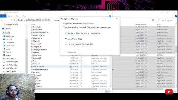Select Documents in navigation pane
This screenshot has width=178, height=100.
pos(9,42)
